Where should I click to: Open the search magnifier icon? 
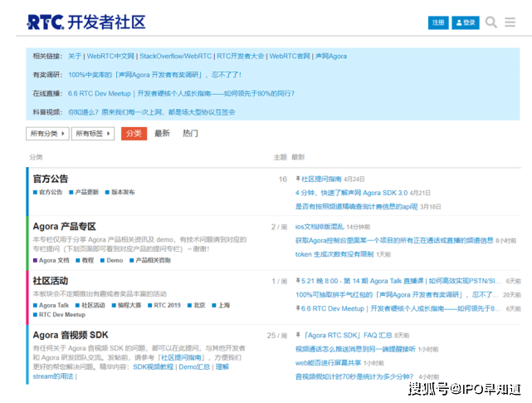pos(491,22)
